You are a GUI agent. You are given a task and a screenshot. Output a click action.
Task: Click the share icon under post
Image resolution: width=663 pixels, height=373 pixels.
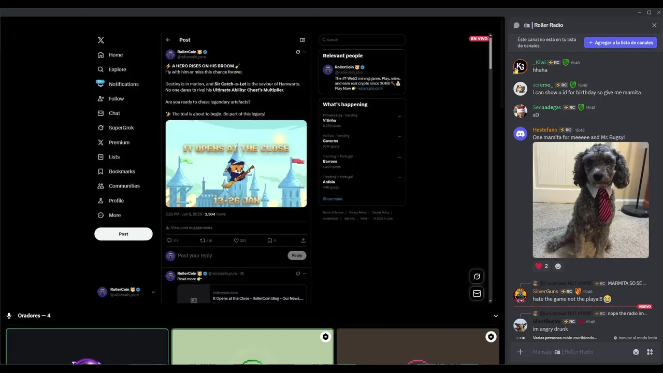click(303, 240)
